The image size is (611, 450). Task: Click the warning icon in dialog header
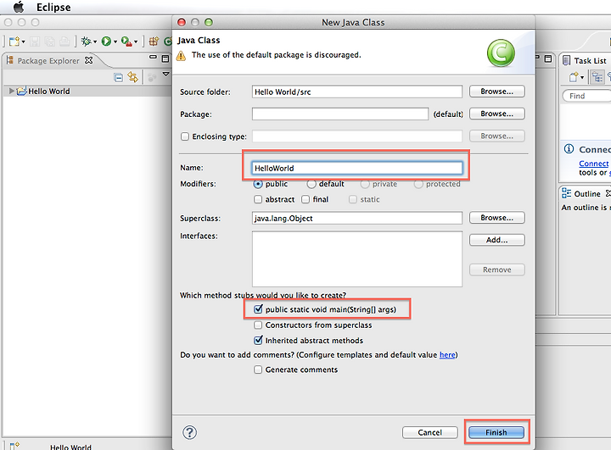click(x=182, y=56)
